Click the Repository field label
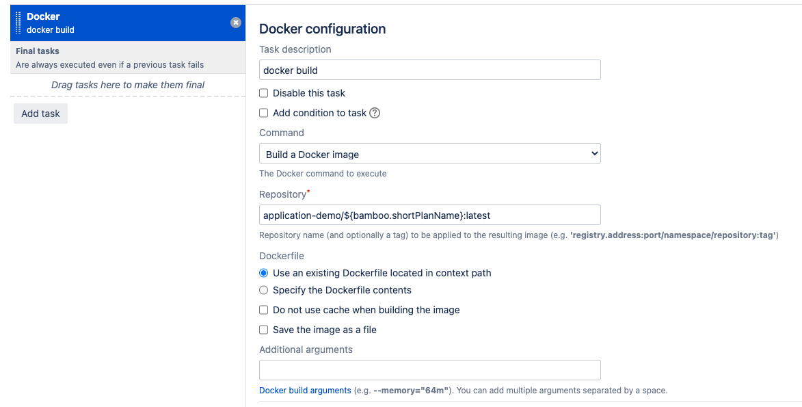Viewport: 802px width, 407px height. (x=283, y=194)
